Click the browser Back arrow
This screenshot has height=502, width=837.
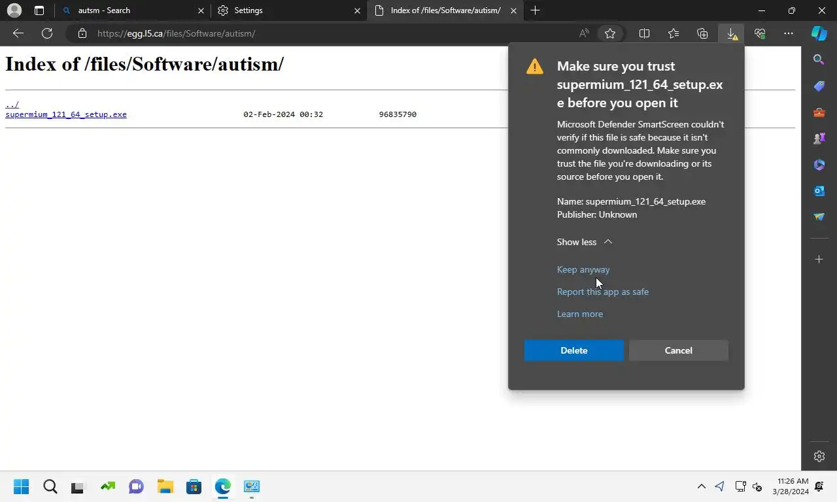pyautogui.click(x=18, y=33)
